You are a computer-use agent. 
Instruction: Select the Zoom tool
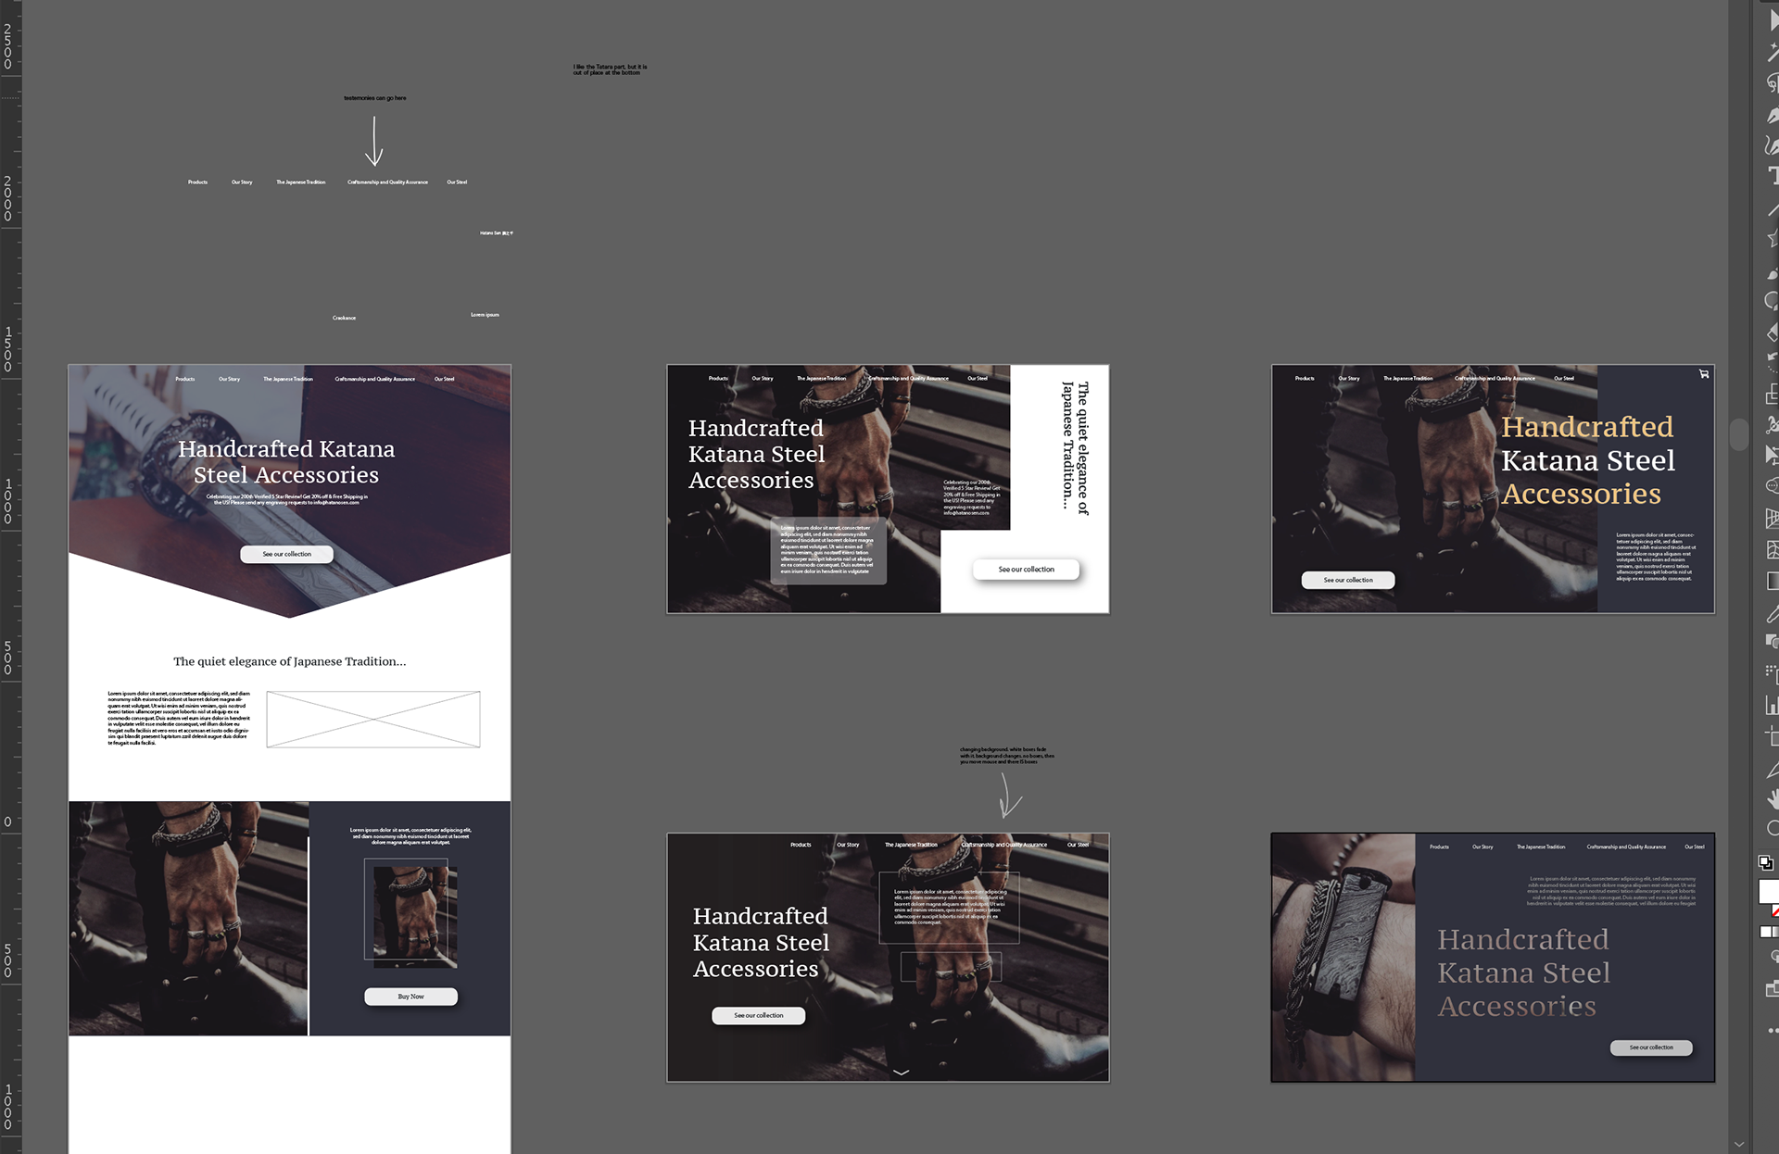pos(1772,829)
